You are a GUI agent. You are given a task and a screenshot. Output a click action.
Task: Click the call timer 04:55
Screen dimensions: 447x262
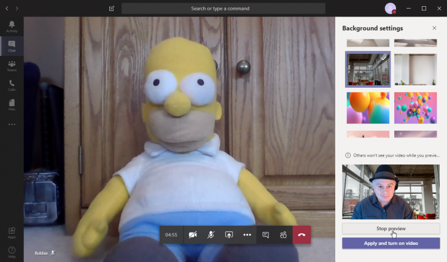point(171,234)
